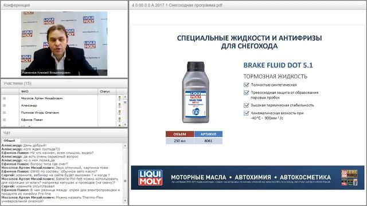Click the Чат panel header
Screen dimensions: 367x206
64,133
